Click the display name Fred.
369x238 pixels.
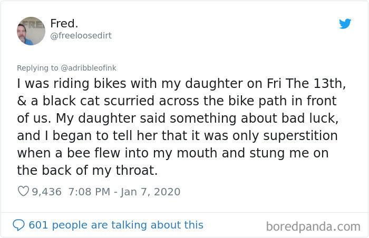[64, 23]
